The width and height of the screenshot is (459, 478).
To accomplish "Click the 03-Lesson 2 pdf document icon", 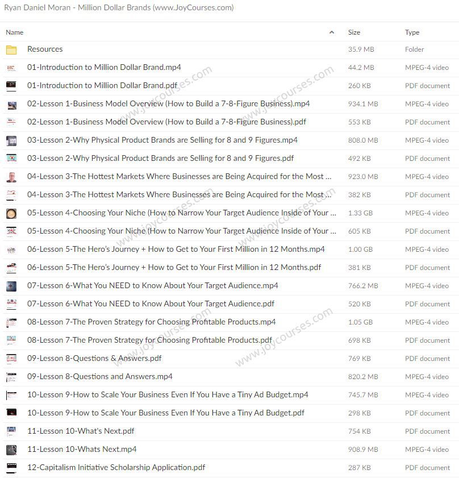I will [x=11, y=158].
